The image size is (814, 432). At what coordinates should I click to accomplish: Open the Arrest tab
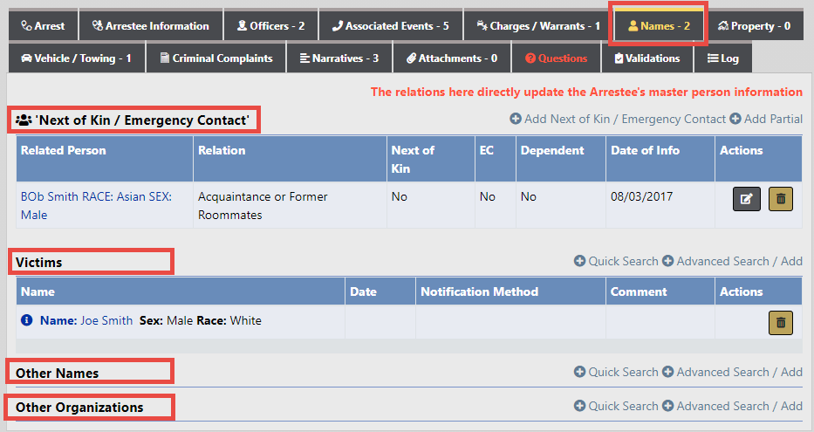[44, 26]
